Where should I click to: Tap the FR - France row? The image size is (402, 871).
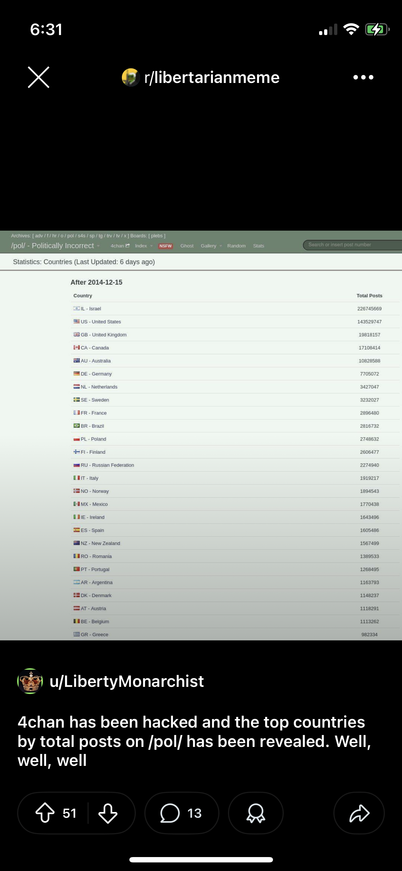coord(235,413)
